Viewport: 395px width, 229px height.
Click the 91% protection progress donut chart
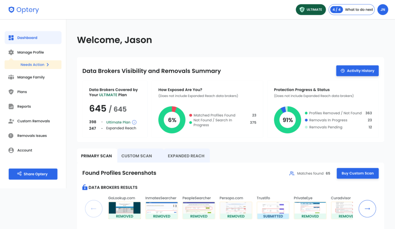287,120
